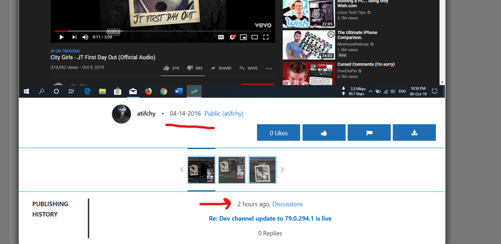The image size is (501, 244).
Task: Click the City Girls video title
Action: click(103, 58)
